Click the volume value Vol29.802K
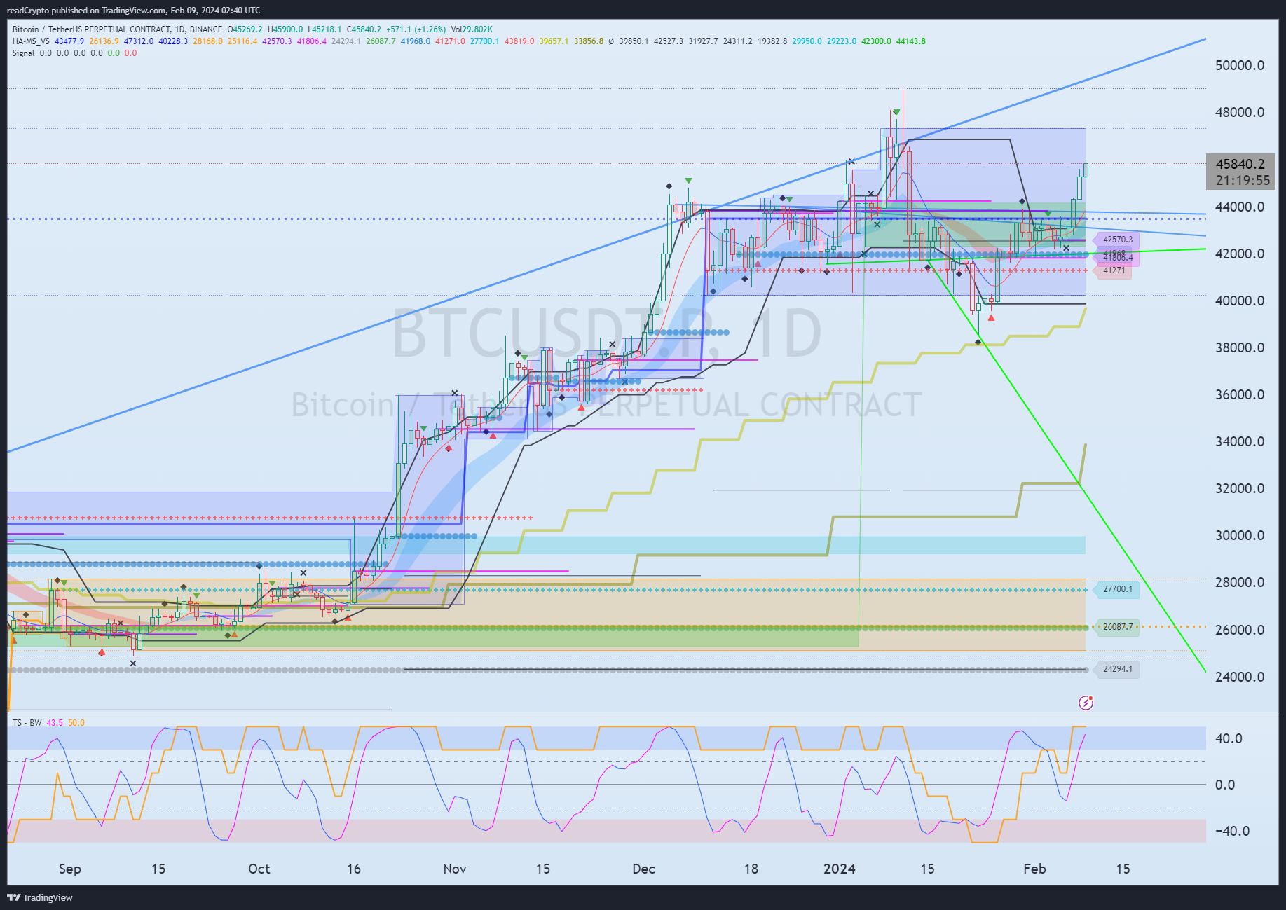1286x910 pixels. pyautogui.click(x=472, y=29)
